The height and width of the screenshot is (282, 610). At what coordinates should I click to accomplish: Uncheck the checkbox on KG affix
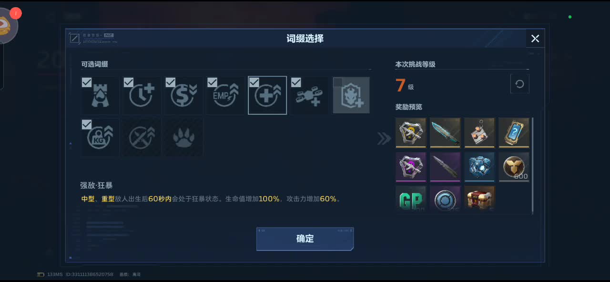click(x=86, y=124)
